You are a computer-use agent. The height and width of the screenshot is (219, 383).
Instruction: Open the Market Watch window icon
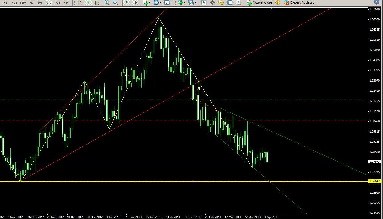point(204,2)
